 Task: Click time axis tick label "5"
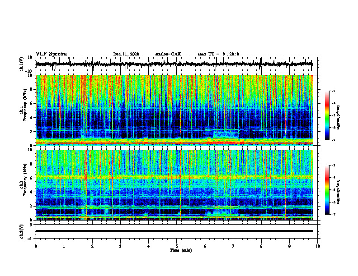click(x=177, y=246)
